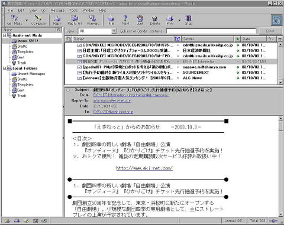Open the Go menu
The image size is (284, 225).
(x=43, y=11)
